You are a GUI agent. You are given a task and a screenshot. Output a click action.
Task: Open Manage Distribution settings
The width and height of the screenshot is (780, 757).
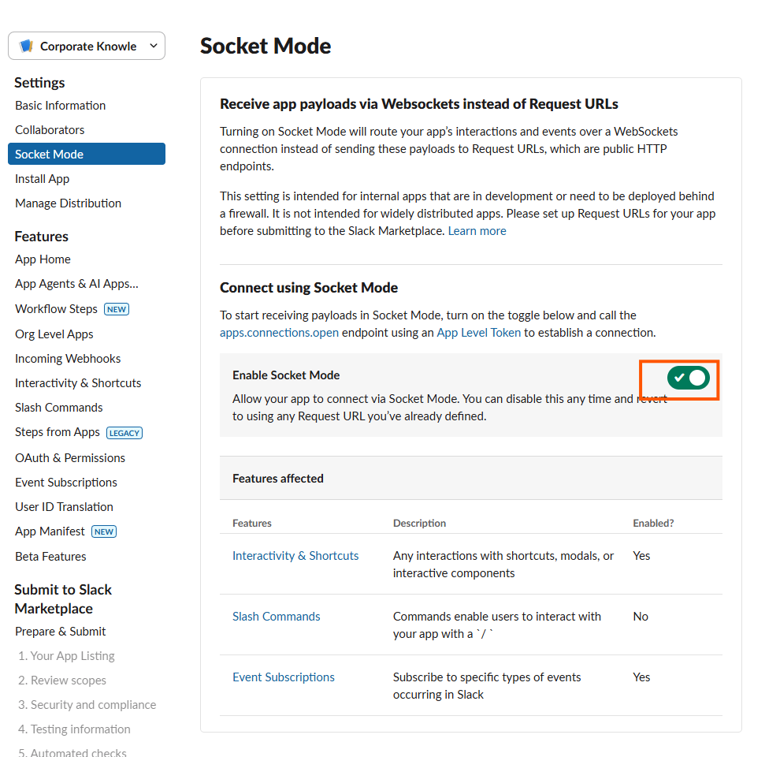click(68, 203)
